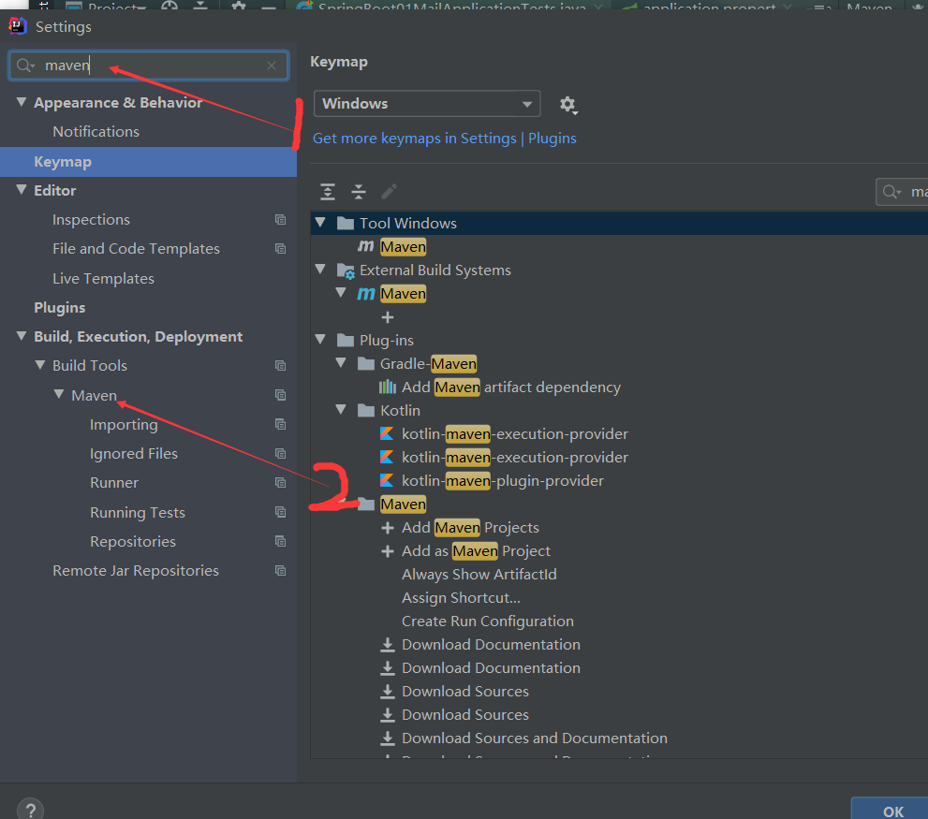Image resolution: width=928 pixels, height=819 pixels.
Task: Confirm settings with OK button
Action: pos(892,811)
